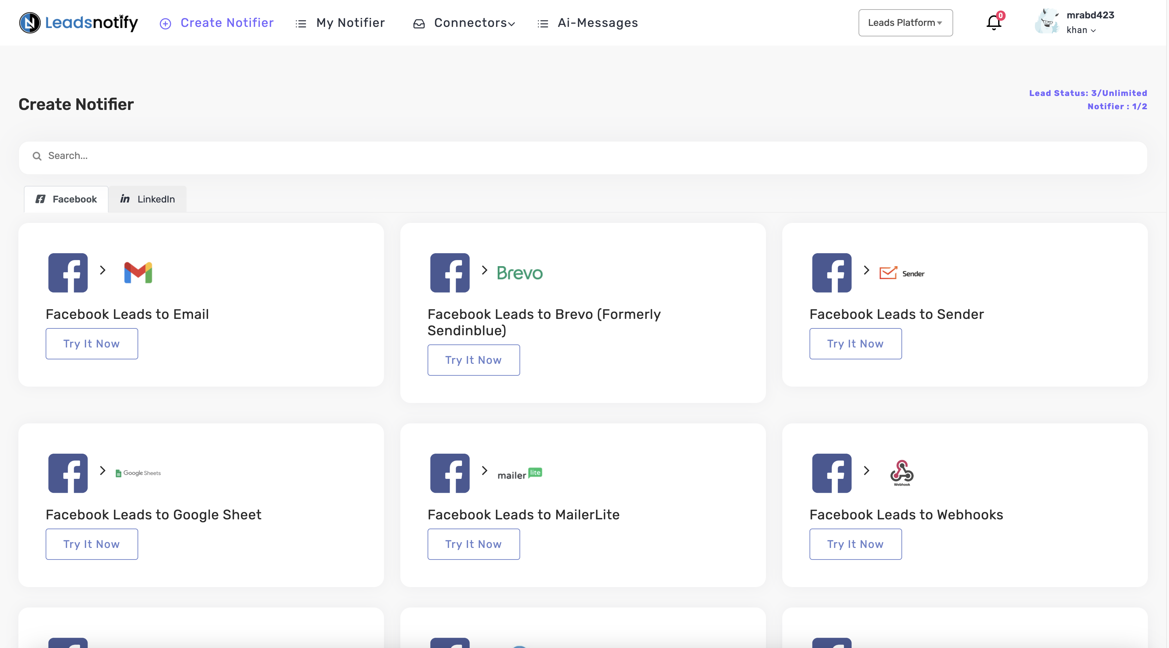The height and width of the screenshot is (648, 1169).
Task: Expand the mrabd423 khan account menu
Action: pos(1090,22)
